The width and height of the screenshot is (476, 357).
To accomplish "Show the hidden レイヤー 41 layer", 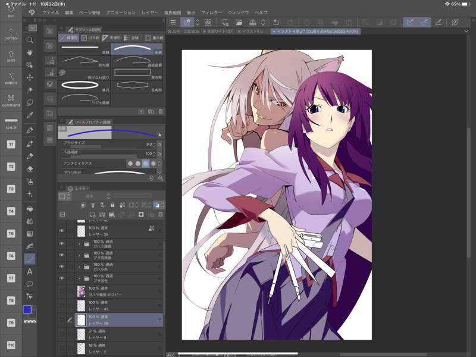I will (62, 306).
